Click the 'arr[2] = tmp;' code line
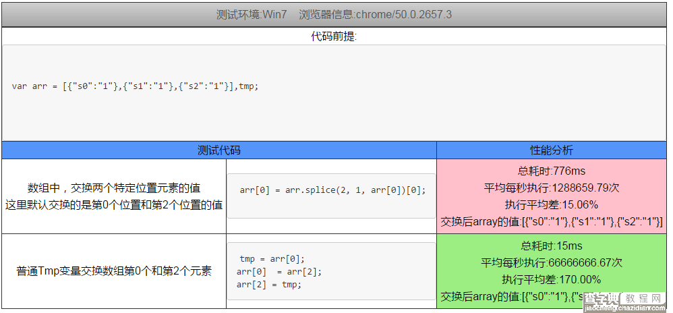Viewport: 673px width, 313px height. pyautogui.click(x=269, y=284)
